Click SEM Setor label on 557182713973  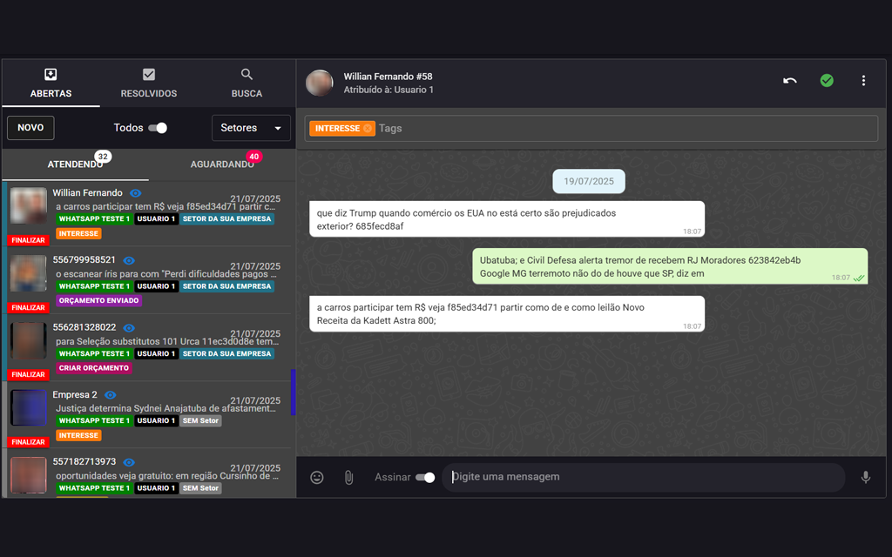(201, 488)
